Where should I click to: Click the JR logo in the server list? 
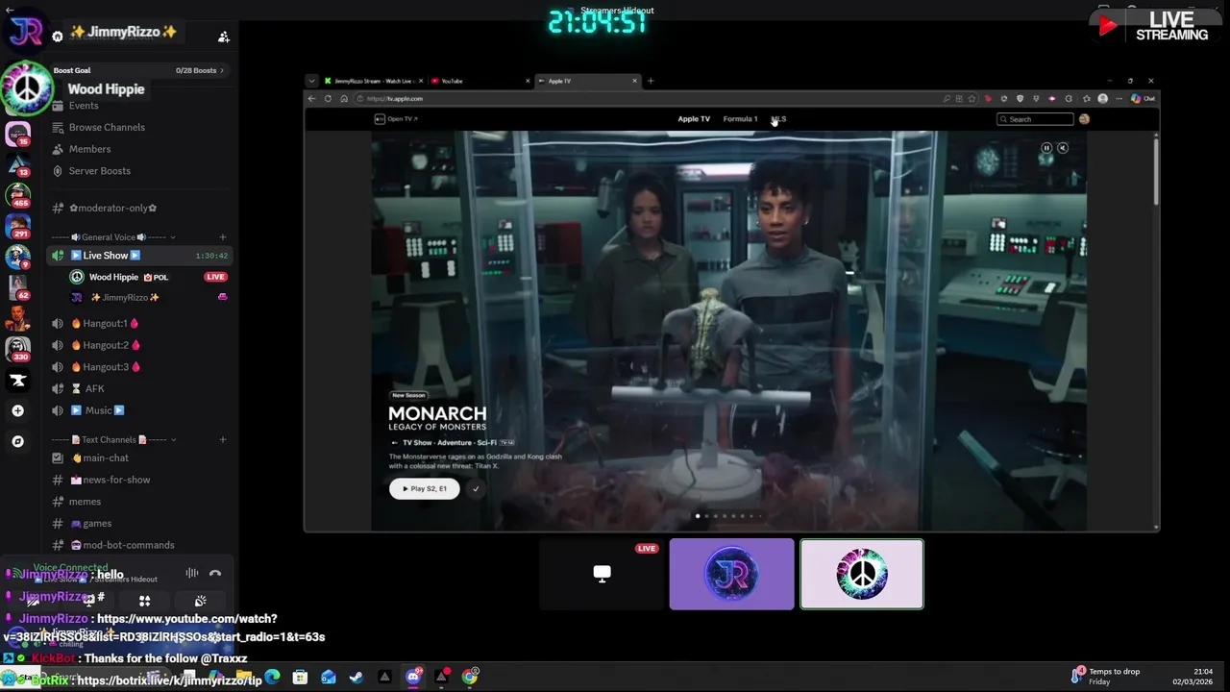(x=25, y=32)
